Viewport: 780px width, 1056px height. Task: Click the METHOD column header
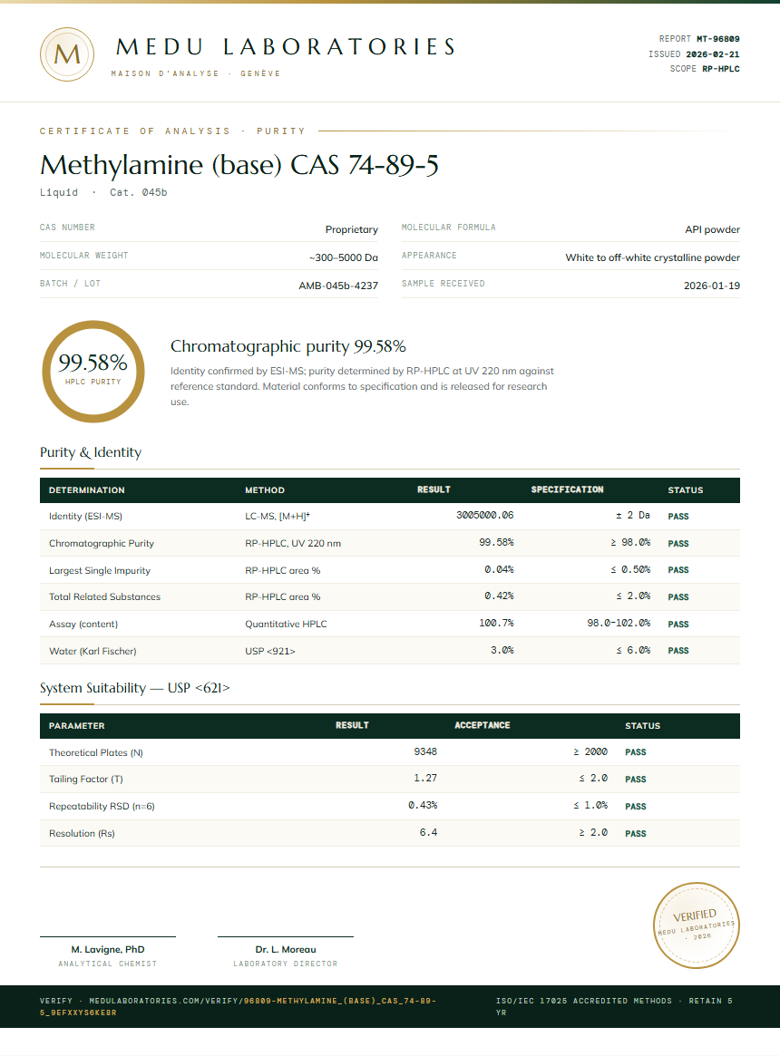tap(264, 490)
